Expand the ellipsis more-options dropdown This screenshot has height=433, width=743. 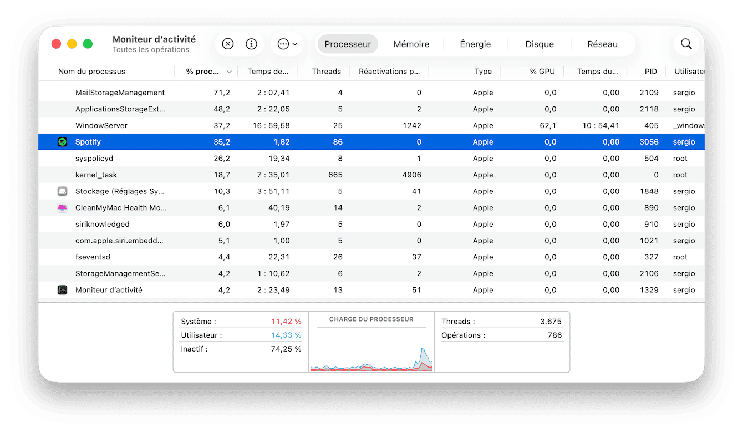point(287,44)
